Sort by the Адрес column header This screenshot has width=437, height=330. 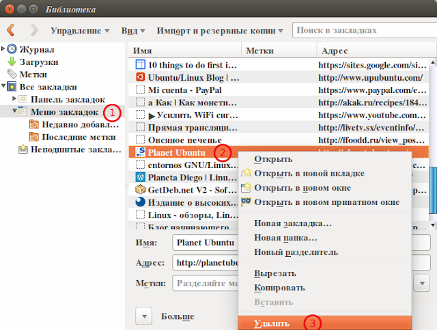[377, 51]
